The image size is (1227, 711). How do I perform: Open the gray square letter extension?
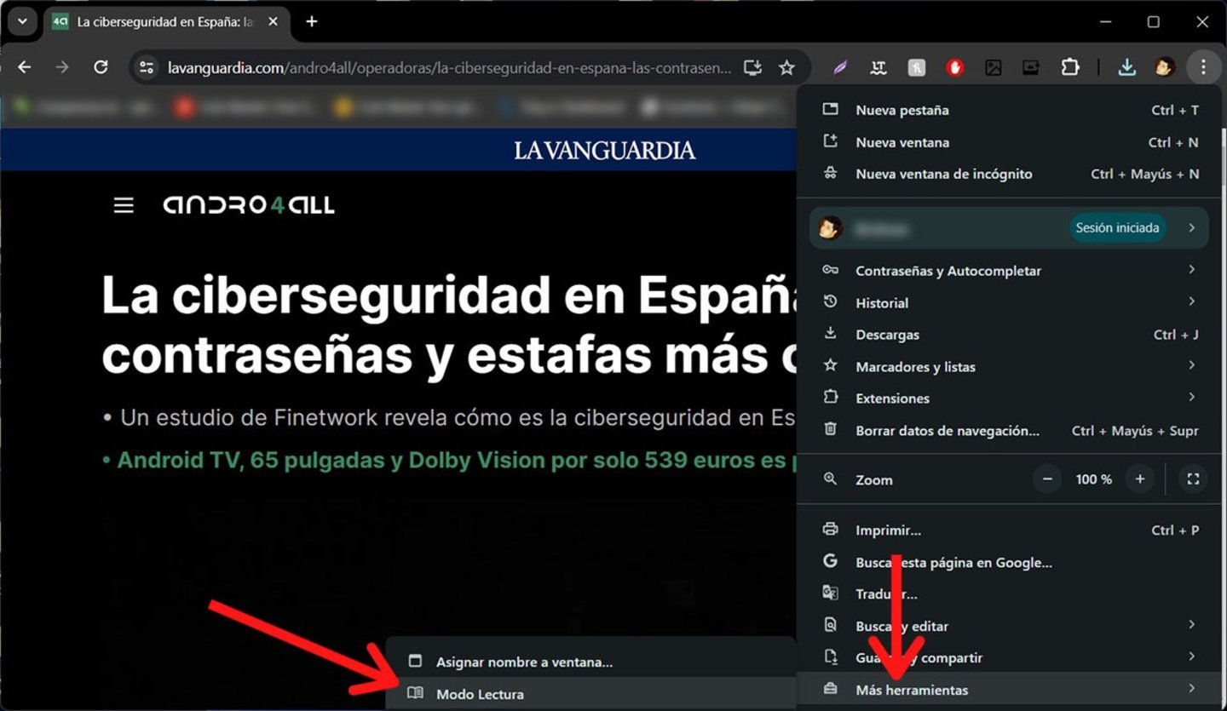(917, 68)
